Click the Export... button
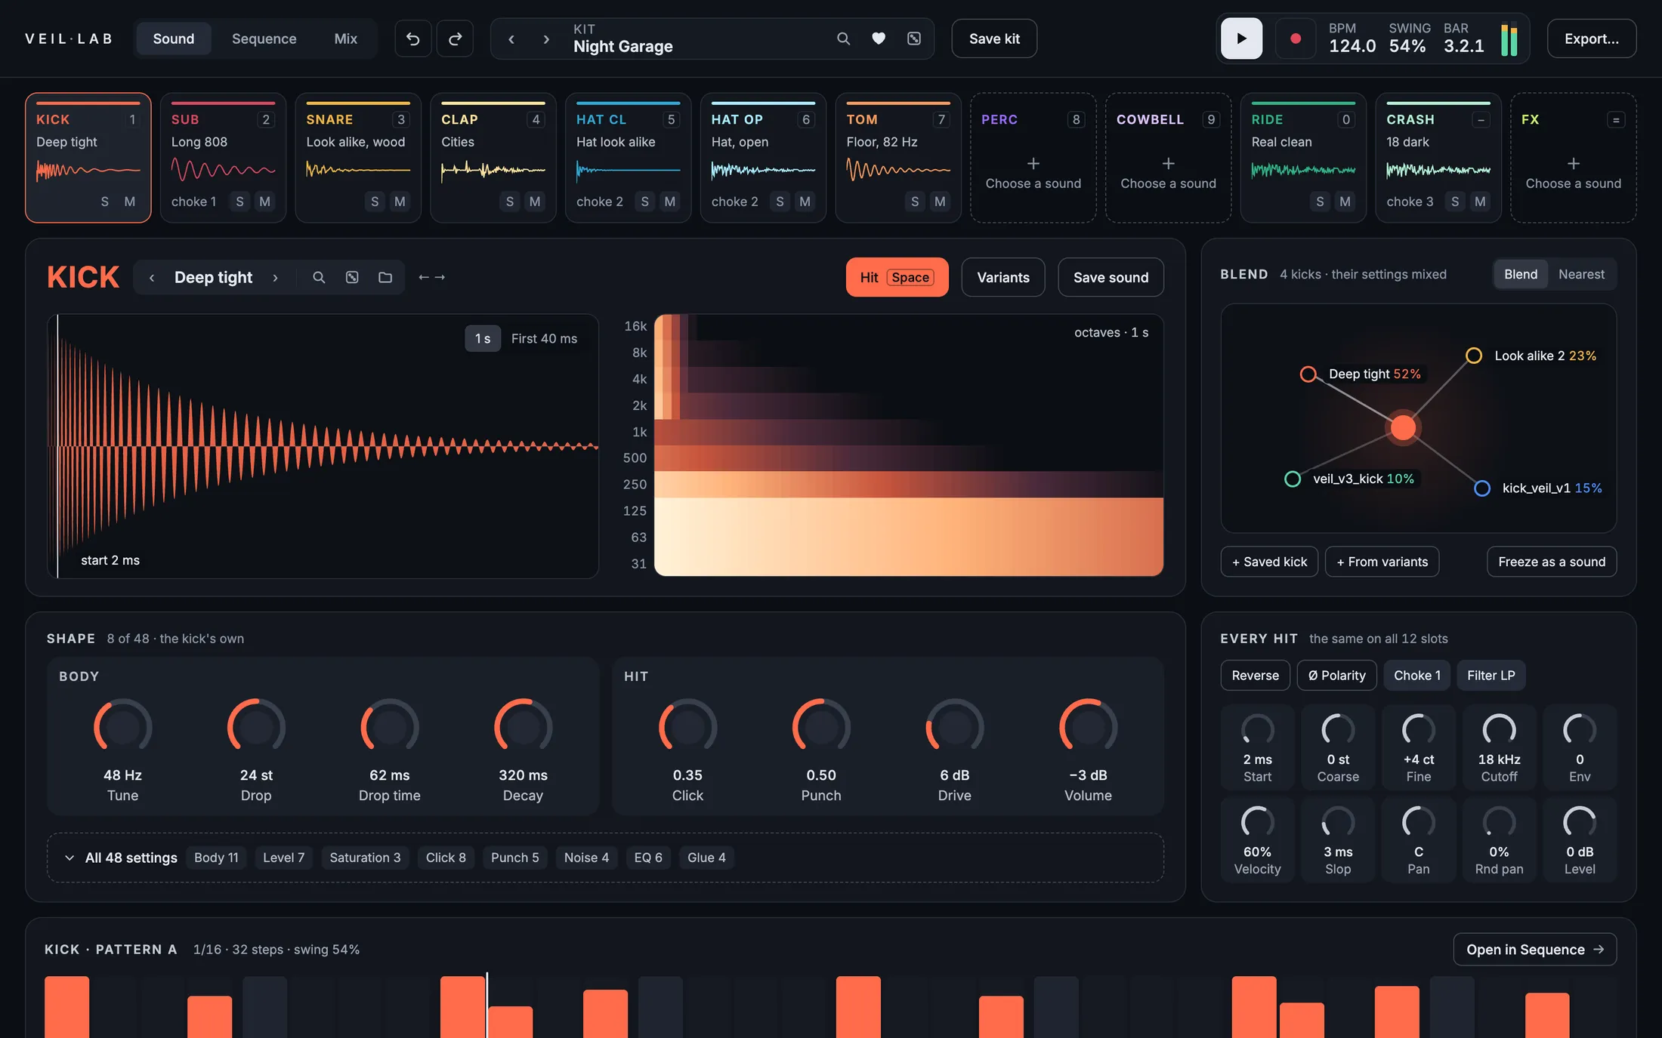 (1591, 39)
